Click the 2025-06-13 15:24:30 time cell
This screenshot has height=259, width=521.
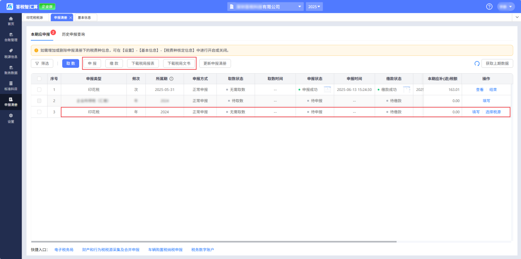[354, 90]
